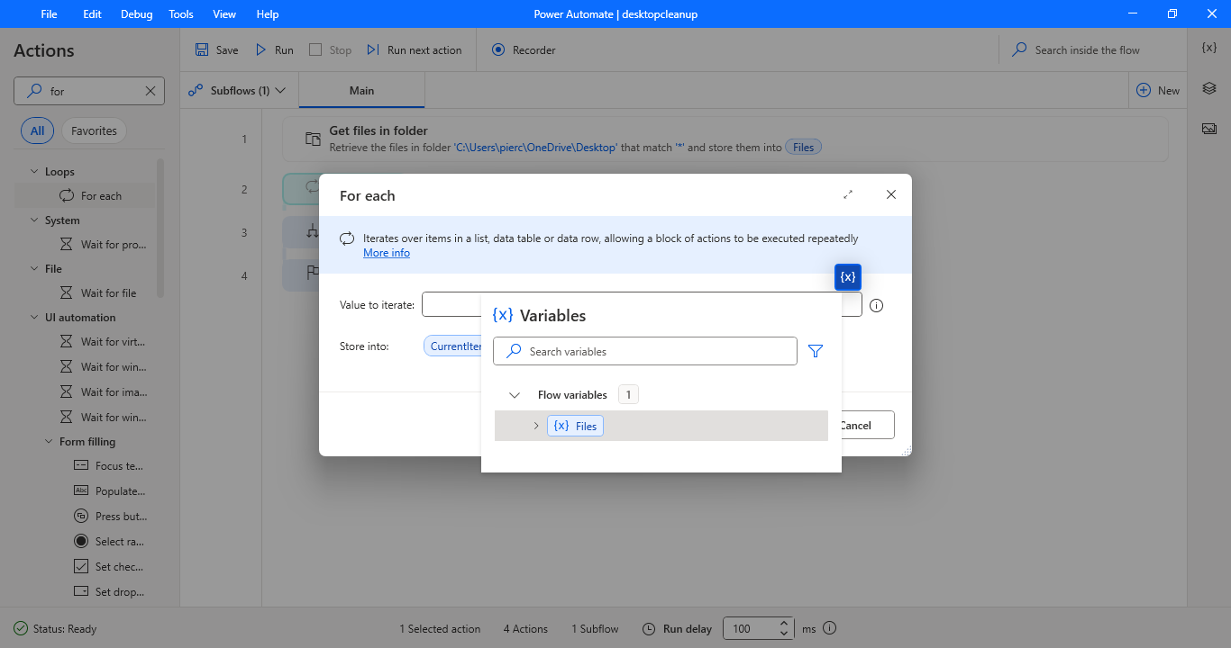This screenshot has height=648, width=1231.
Task: Switch to the Main subflow tab
Action: (361, 91)
